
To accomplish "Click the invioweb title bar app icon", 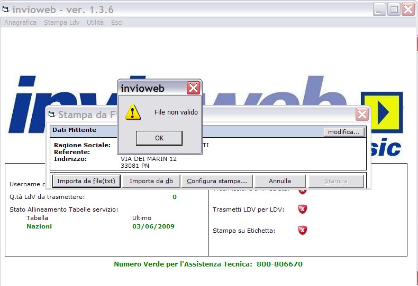I will click(6, 10).
